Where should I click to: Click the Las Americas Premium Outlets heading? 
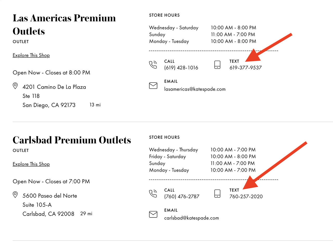[x=64, y=24]
